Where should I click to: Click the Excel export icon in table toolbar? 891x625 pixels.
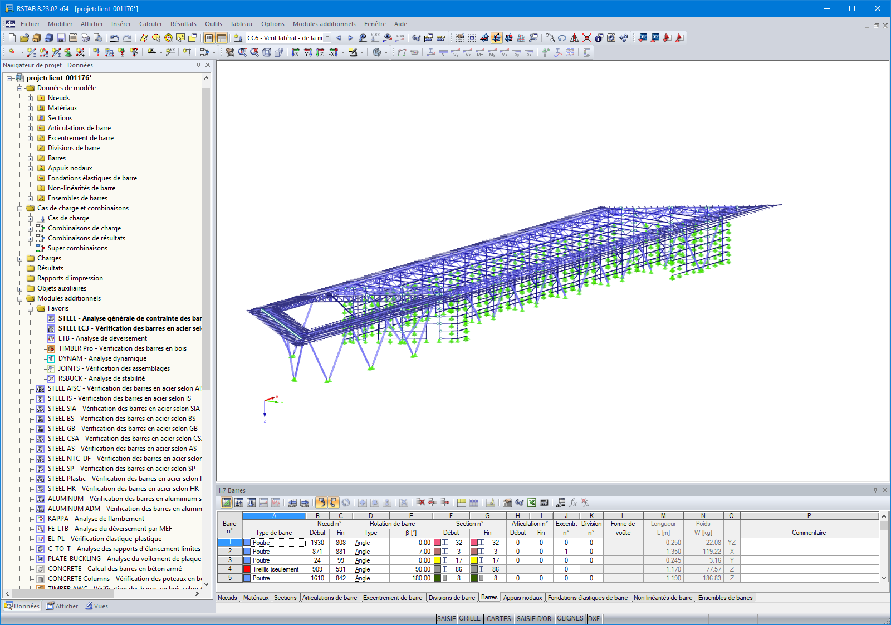click(532, 503)
